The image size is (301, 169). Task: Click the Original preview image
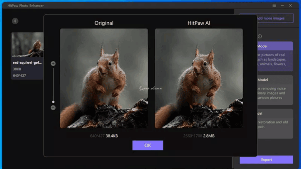(104, 79)
